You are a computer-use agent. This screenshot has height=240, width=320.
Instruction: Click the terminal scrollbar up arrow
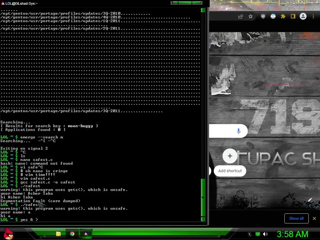[203, 10]
